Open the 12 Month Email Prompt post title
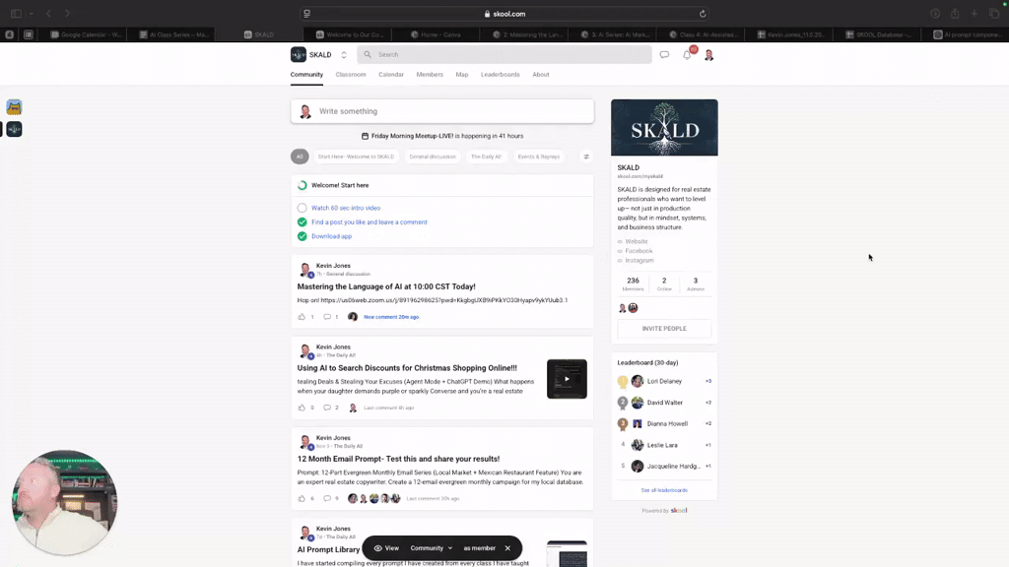This screenshot has height=567, width=1009. 398,459
